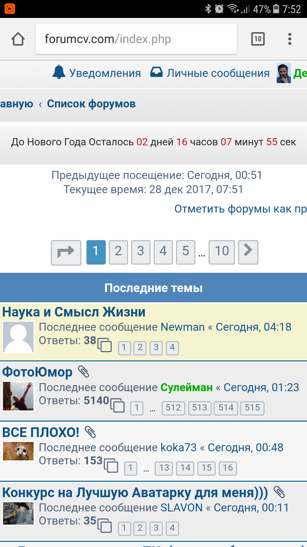Click the Последние темы header
This screenshot has width=307, height=547.
[x=153, y=288]
